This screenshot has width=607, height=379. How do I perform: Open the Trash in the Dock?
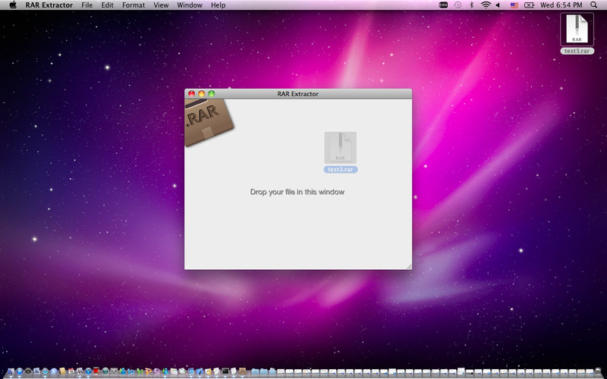click(599, 371)
